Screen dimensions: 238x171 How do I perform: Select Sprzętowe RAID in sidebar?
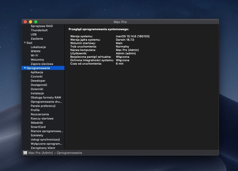[x=42, y=26]
